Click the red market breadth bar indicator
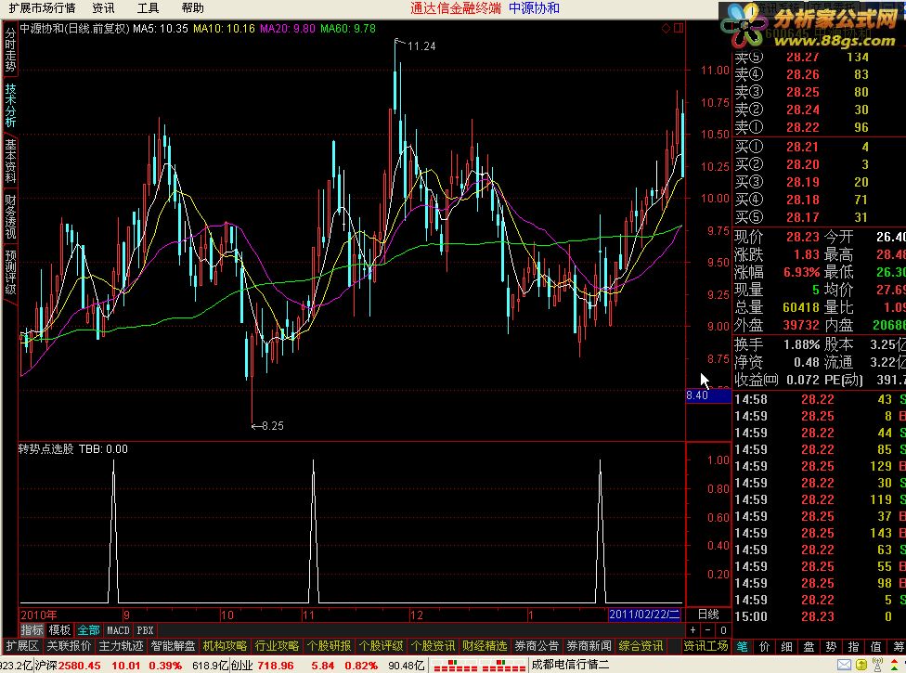The image size is (906, 673). pyautogui.click(x=480, y=666)
